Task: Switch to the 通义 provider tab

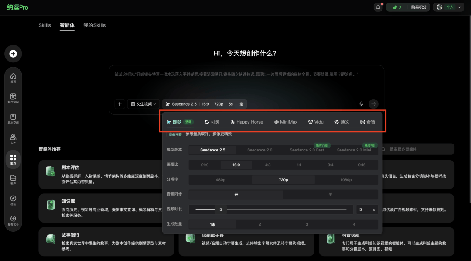Action: [342, 122]
